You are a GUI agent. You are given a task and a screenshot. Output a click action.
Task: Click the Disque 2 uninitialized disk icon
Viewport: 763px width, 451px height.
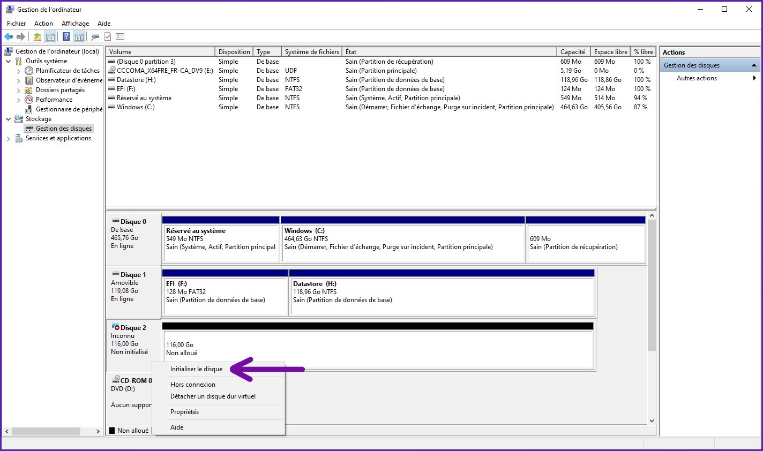[x=115, y=327]
